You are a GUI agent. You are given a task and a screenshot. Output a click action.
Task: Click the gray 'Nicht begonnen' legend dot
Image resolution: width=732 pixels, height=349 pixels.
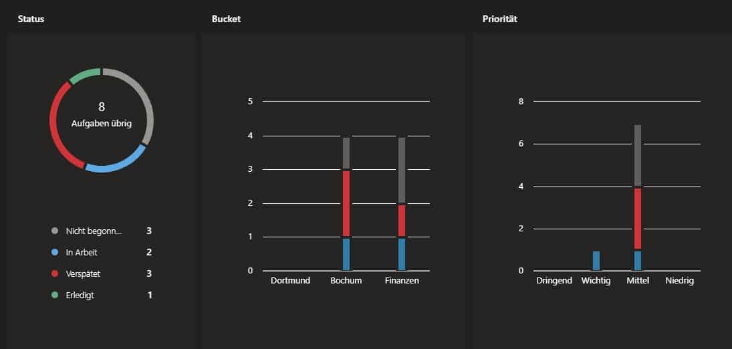click(55, 231)
